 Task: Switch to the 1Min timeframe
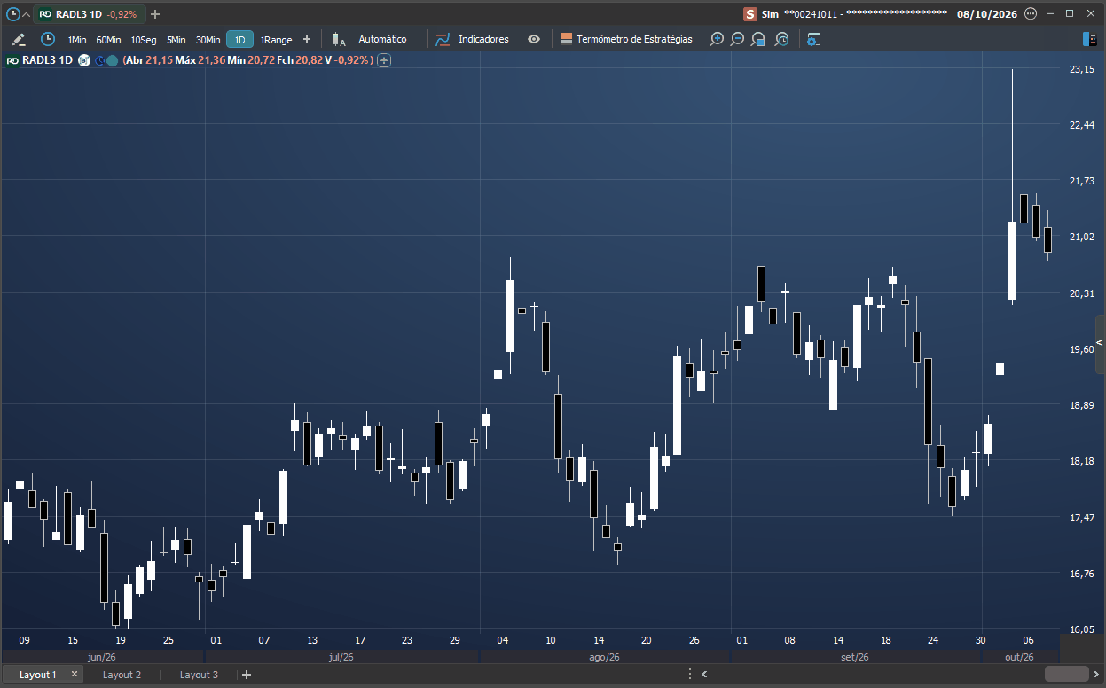(x=77, y=40)
